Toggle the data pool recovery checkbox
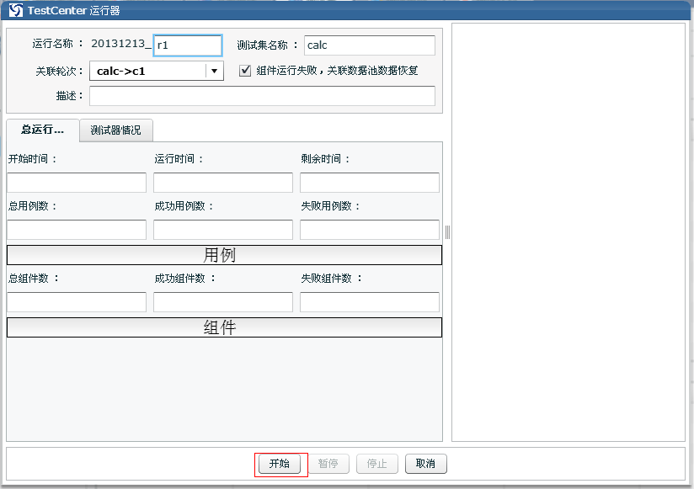The width and height of the screenshot is (694, 489). 246,71
